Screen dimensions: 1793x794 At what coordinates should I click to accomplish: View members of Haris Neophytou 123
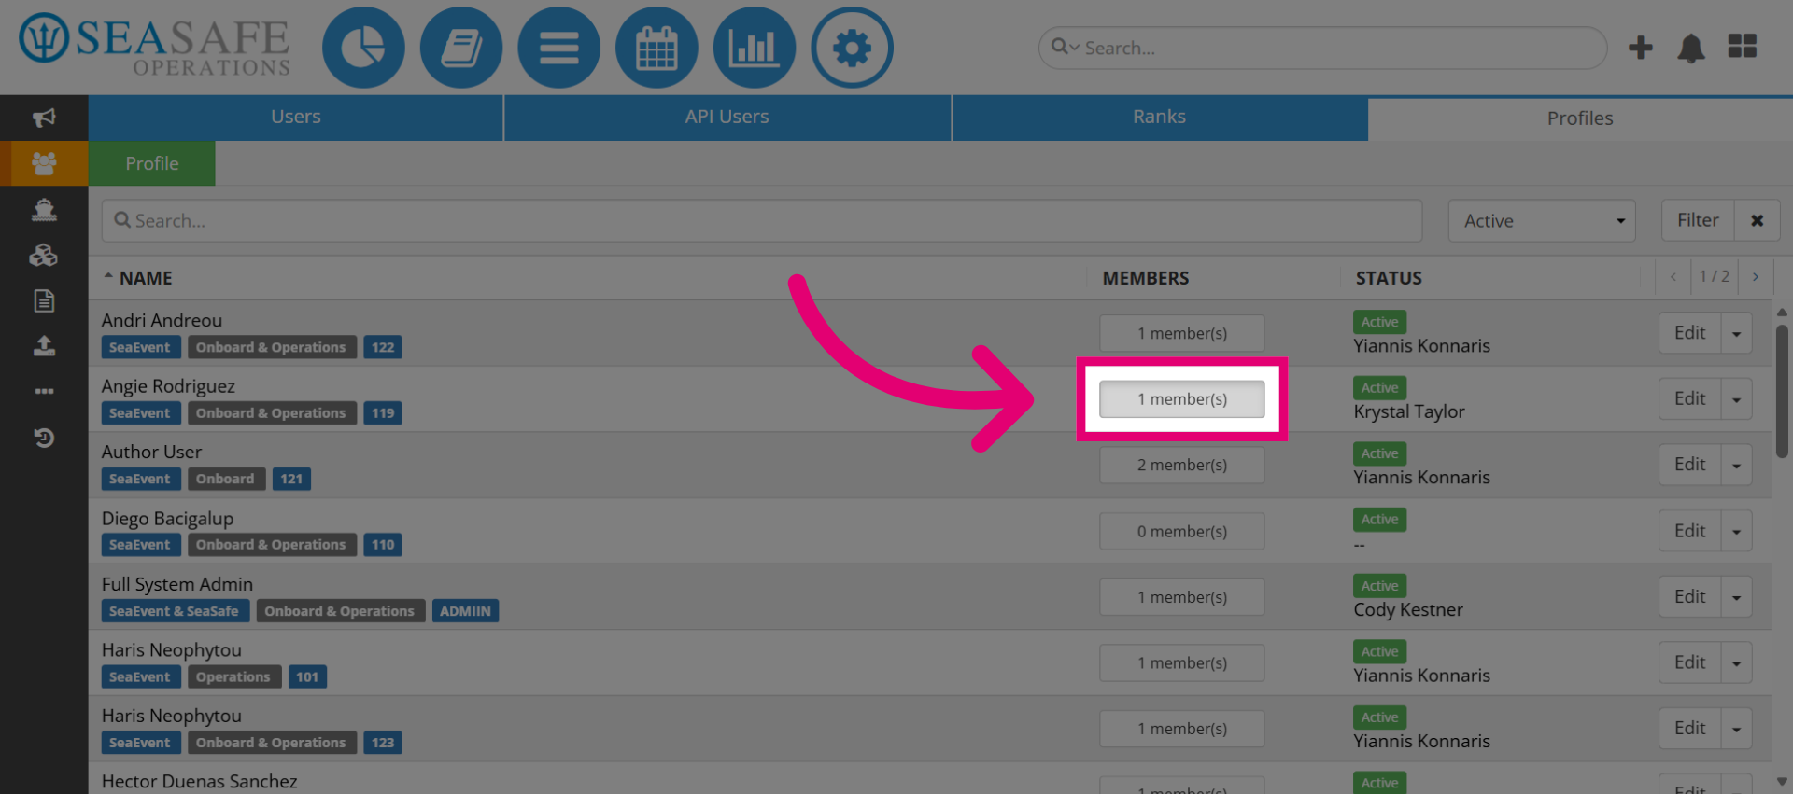(1182, 729)
